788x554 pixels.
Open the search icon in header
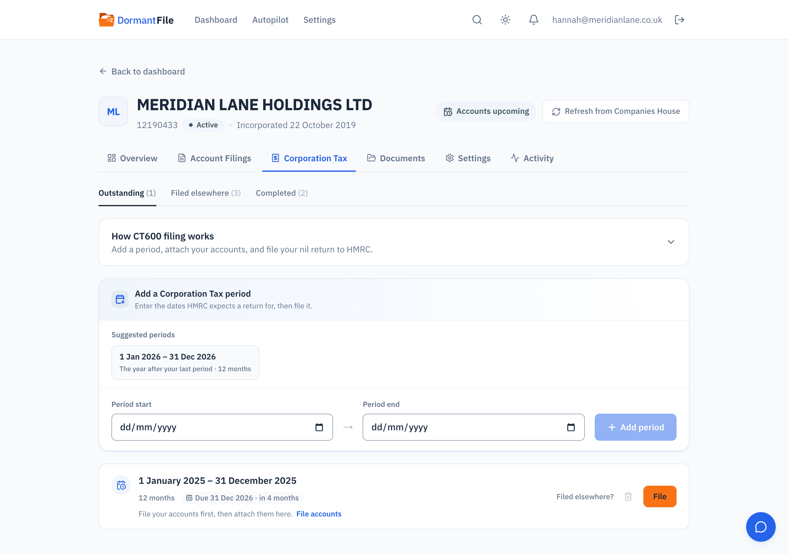(x=477, y=20)
